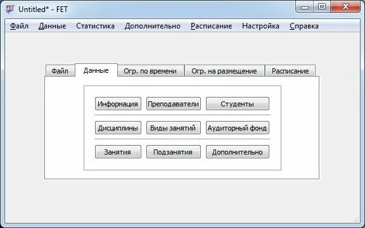
Task: Open the Преподаватели list
Action: click(174, 104)
